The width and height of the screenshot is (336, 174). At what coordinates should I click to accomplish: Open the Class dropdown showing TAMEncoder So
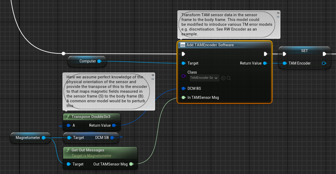pyautogui.click(x=204, y=78)
